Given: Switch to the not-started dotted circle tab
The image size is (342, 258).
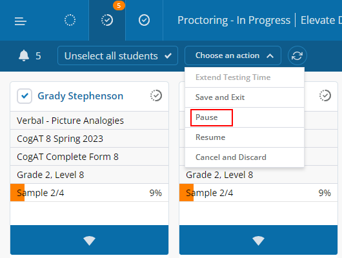Looking at the screenshot, I should click(x=70, y=20).
